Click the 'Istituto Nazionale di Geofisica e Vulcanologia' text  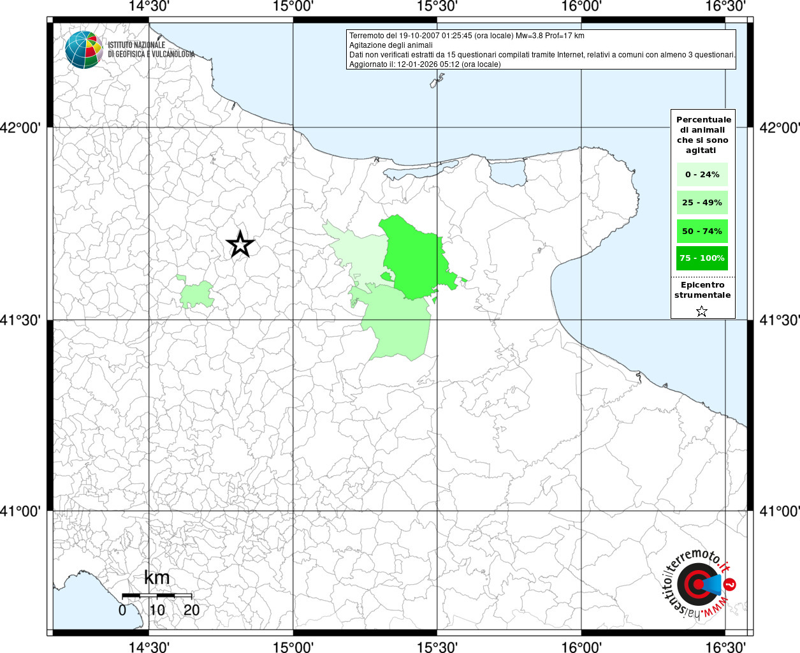click(x=151, y=50)
